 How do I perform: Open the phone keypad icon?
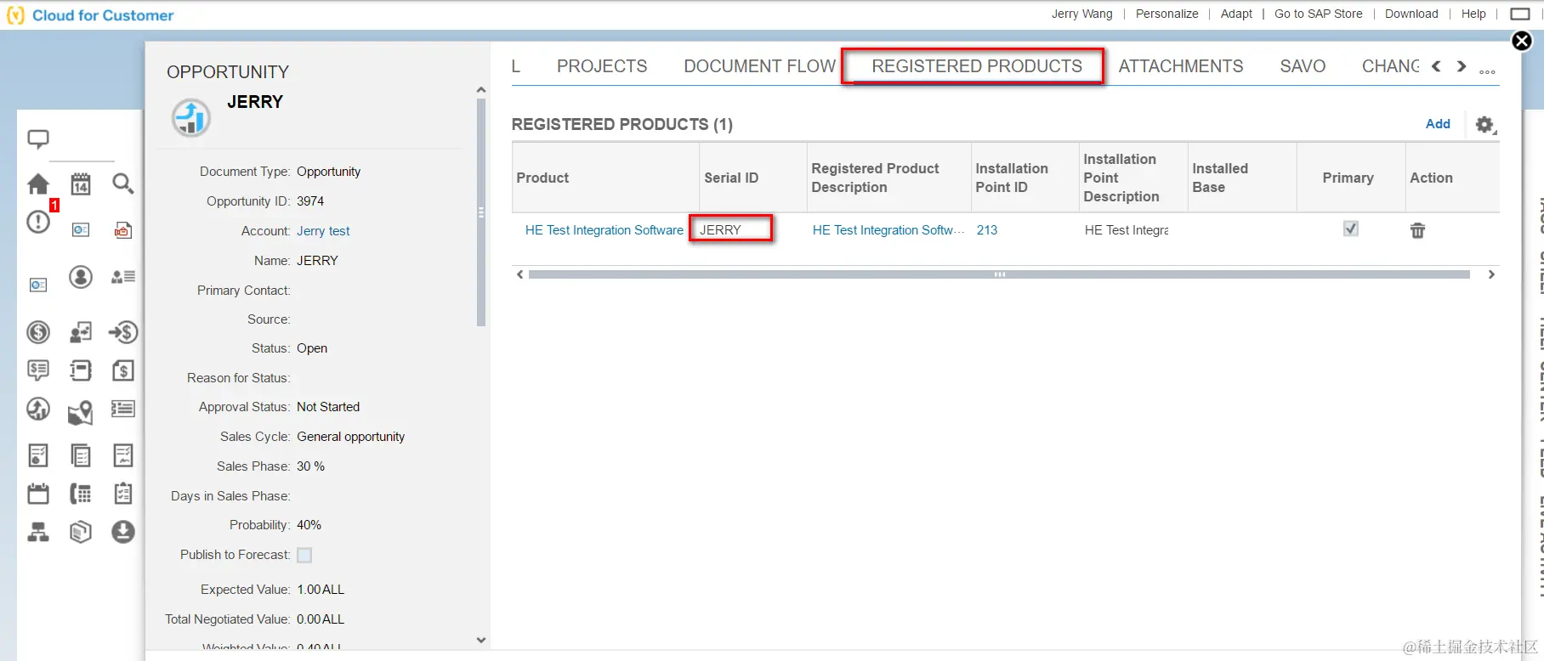click(x=81, y=494)
